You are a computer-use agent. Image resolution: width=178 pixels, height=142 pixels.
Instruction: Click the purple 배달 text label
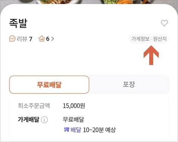(76, 130)
